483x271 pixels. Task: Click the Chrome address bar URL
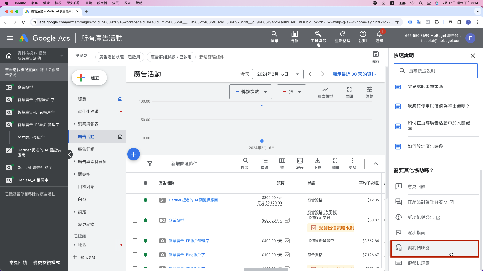(x=216, y=22)
